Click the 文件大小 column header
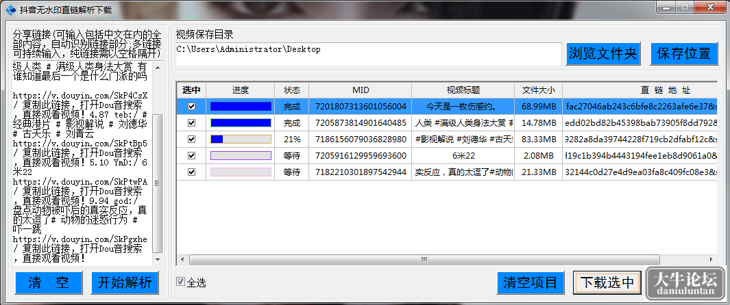 pyautogui.click(x=538, y=90)
